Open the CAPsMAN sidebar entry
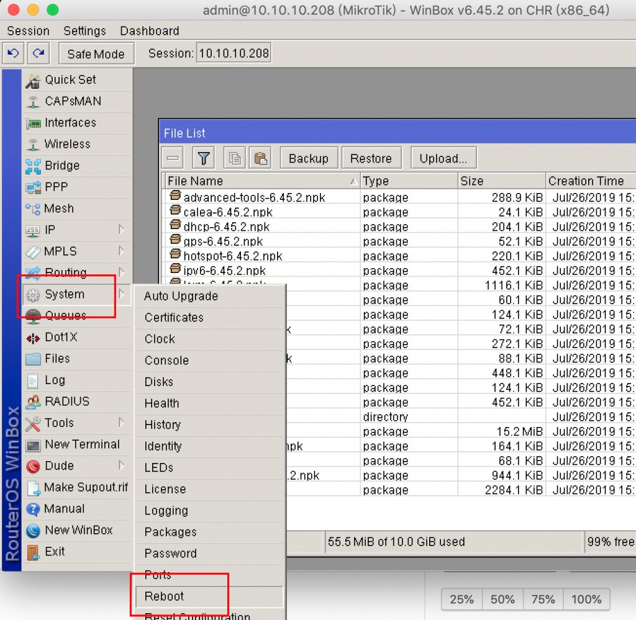The height and width of the screenshot is (620, 636). pyautogui.click(x=78, y=101)
